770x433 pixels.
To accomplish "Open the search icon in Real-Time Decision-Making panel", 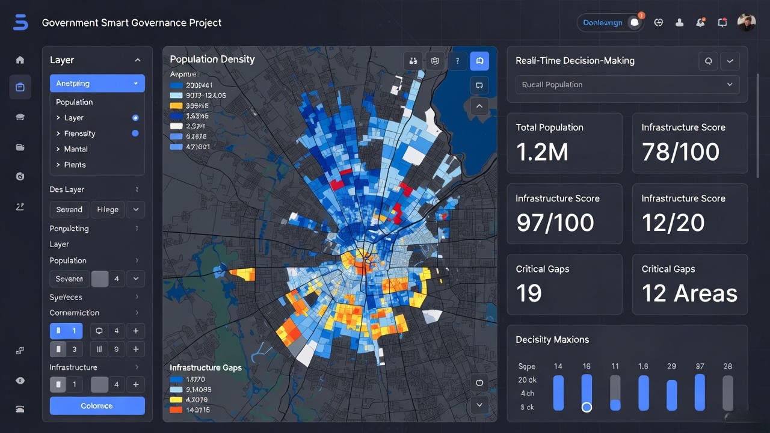I will click(708, 61).
